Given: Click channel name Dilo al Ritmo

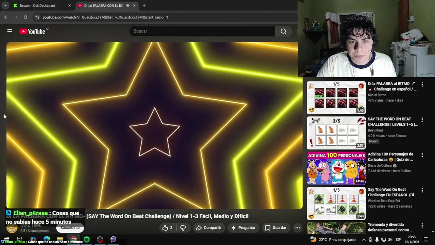Looking at the screenshot, I should (377, 95).
